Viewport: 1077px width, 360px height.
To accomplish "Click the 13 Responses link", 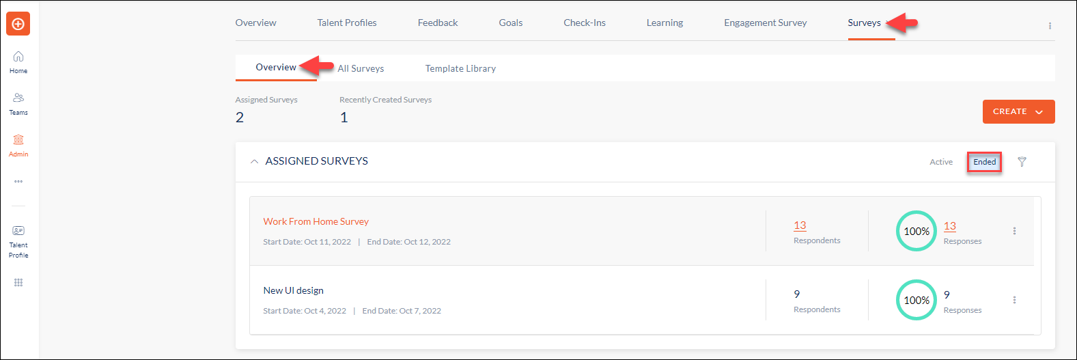I will [950, 225].
